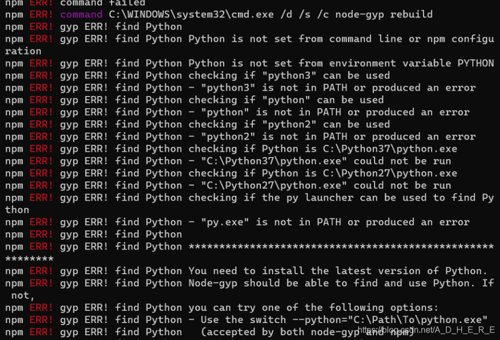The image size is (500, 340).
Task: Click the row of asterisks
Action: (341, 247)
